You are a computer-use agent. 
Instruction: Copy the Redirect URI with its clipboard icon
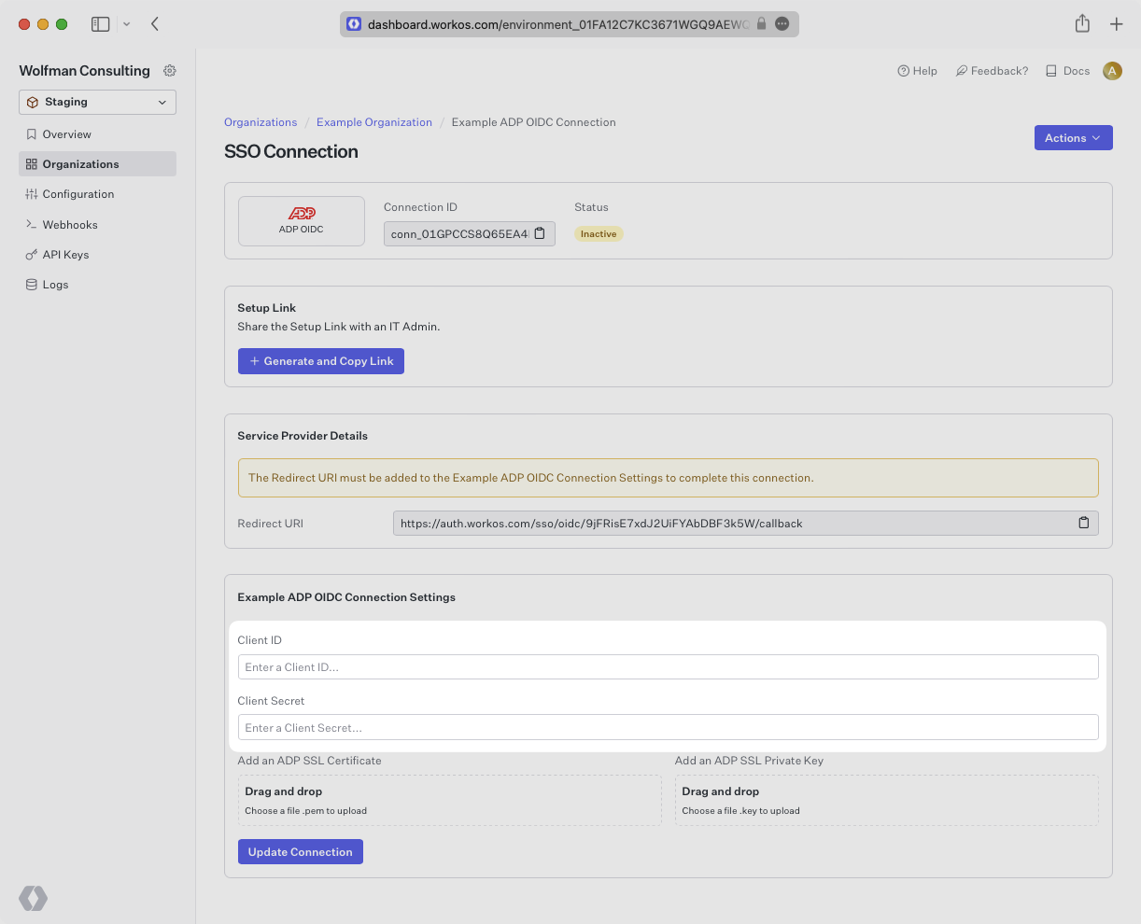[1083, 523]
